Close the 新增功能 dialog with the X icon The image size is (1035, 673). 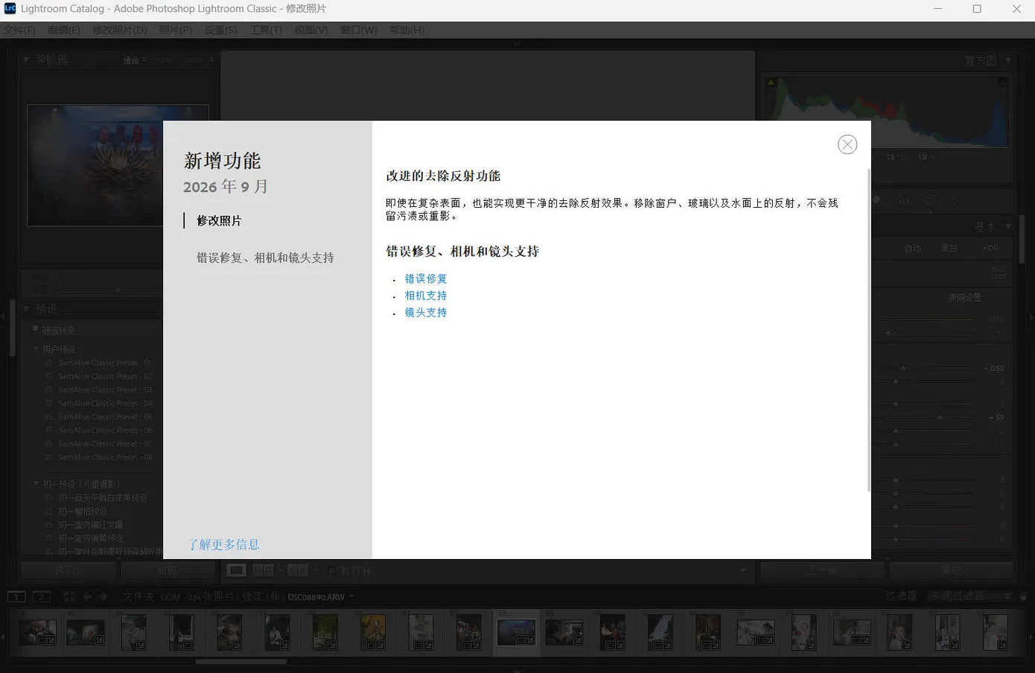pyautogui.click(x=847, y=144)
